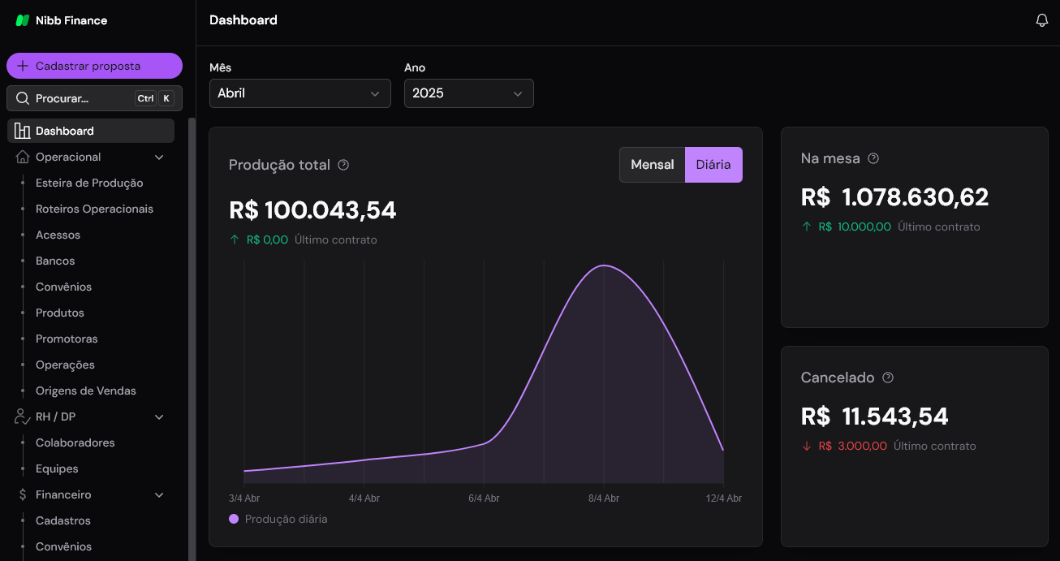The image size is (1060, 561).
Task: Click the RH / DP people icon
Action: [20, 416]
